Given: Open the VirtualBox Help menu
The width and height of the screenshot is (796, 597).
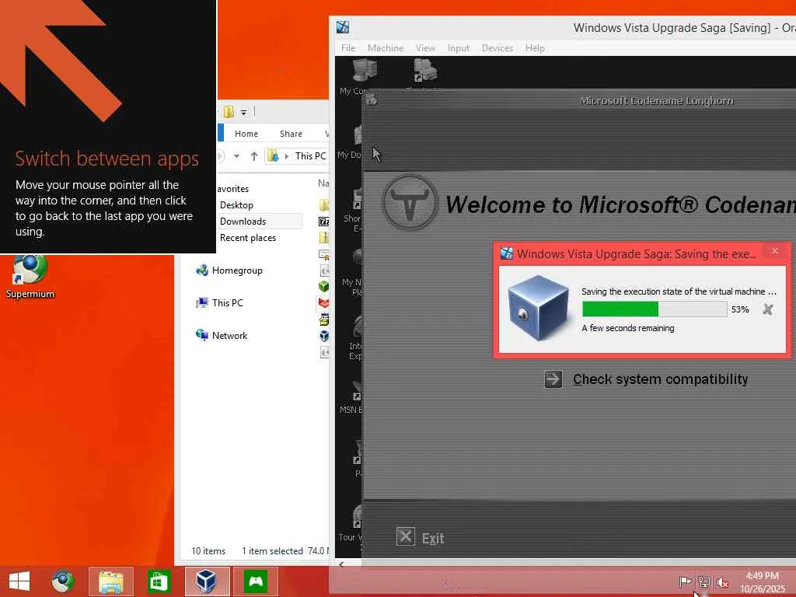Looking at the screenshot, I should pyautogui.click(x=535, y=48).
